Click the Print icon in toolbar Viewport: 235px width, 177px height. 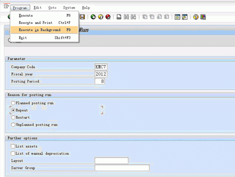coord(119,17)
